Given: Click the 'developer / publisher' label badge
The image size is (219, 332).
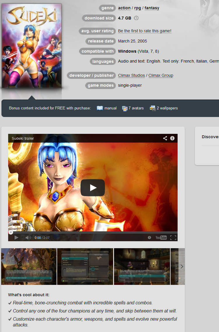Looking at the screenshot, I should (91, 75).
